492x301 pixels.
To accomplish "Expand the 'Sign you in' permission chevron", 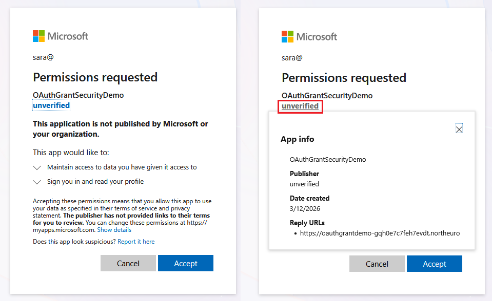I will (37, 182).
